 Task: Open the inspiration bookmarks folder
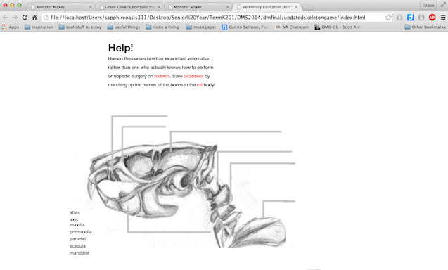(39, 27)
